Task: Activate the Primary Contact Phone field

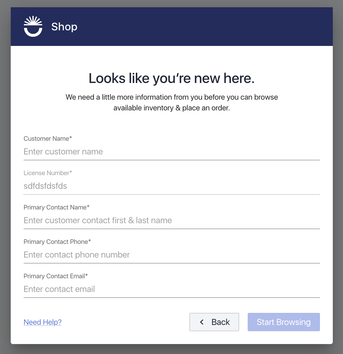Action: tap(172, 255)
